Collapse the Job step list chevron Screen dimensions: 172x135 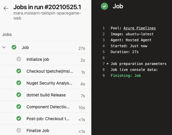click(x=4, y=47)
